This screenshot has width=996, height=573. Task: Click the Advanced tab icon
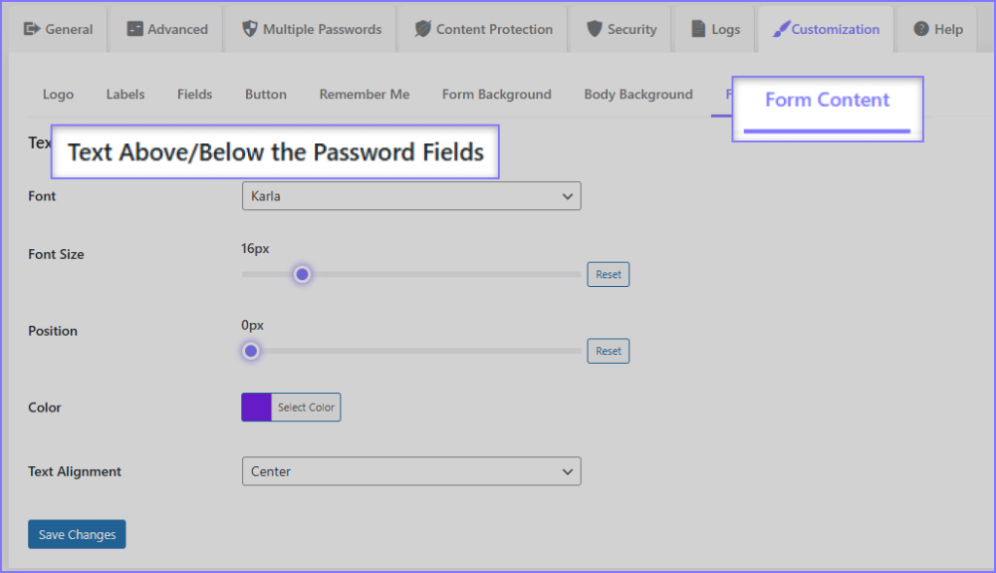(135, 29)
